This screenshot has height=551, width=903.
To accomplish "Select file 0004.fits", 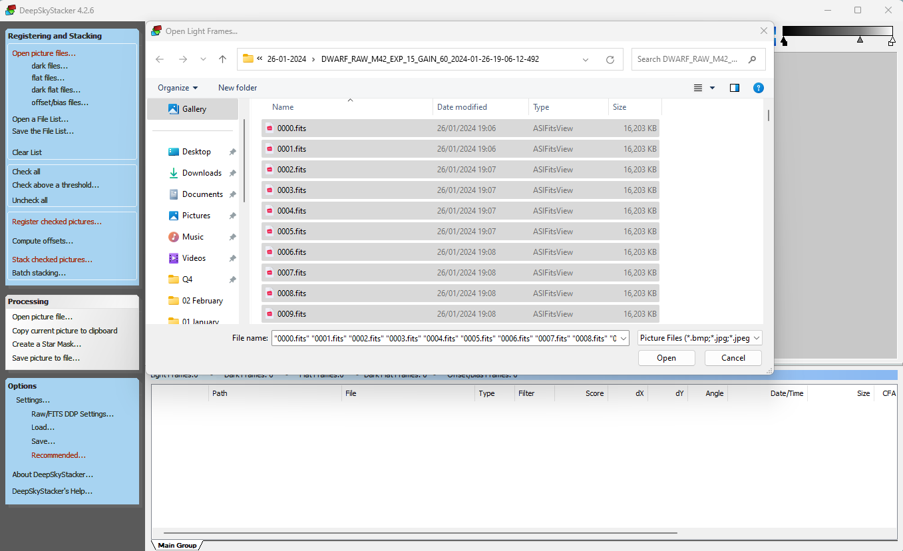I will (460, 211).
